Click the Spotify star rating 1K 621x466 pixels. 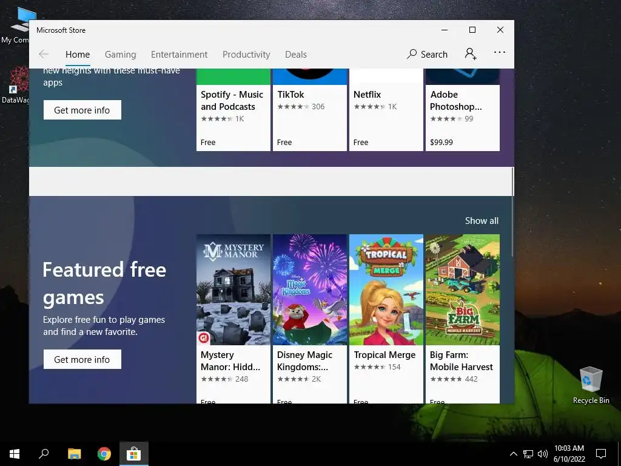tap(223, 118)
